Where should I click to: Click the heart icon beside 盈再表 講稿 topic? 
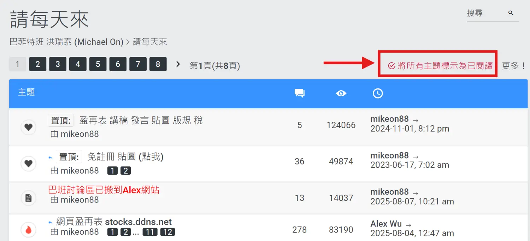coord(28,127)
